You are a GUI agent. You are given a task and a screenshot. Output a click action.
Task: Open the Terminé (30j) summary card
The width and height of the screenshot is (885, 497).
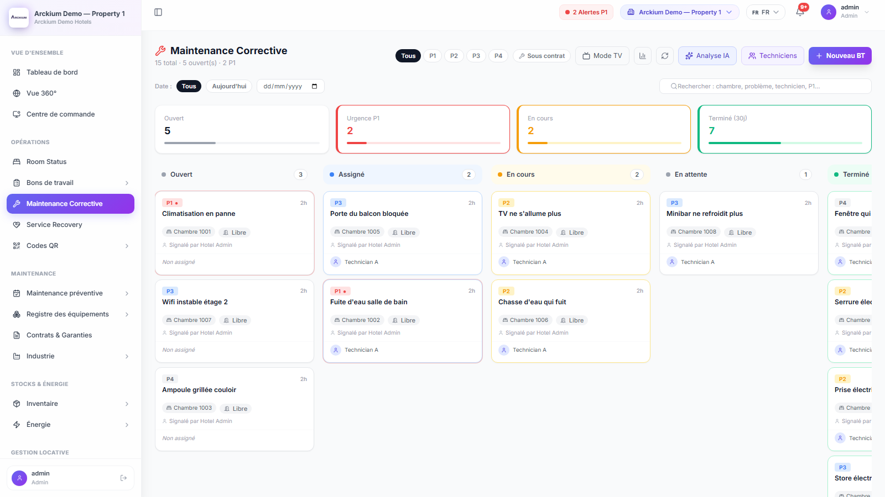784,129
